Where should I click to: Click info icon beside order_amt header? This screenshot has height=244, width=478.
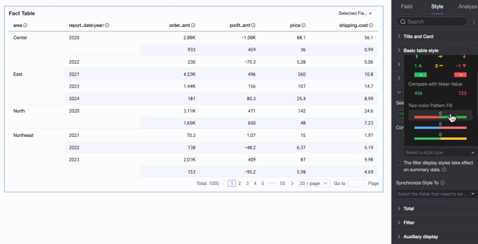193,26
